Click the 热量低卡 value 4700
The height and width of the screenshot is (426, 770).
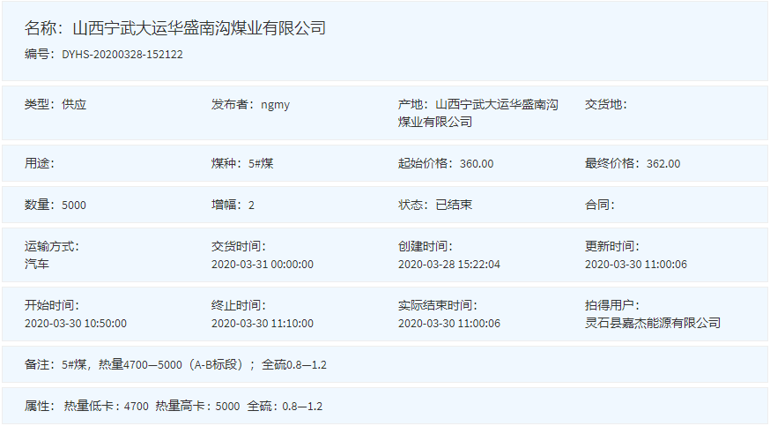pyautogui.click(x=136, y=407)
